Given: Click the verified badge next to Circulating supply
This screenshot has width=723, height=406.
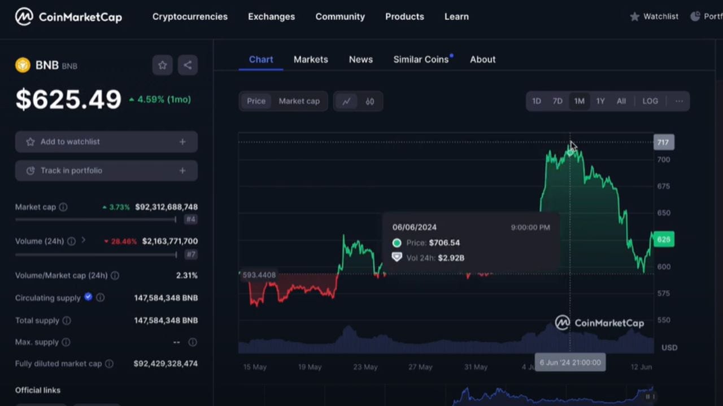Looking at the screenshot, I should (x=88, y=297).
